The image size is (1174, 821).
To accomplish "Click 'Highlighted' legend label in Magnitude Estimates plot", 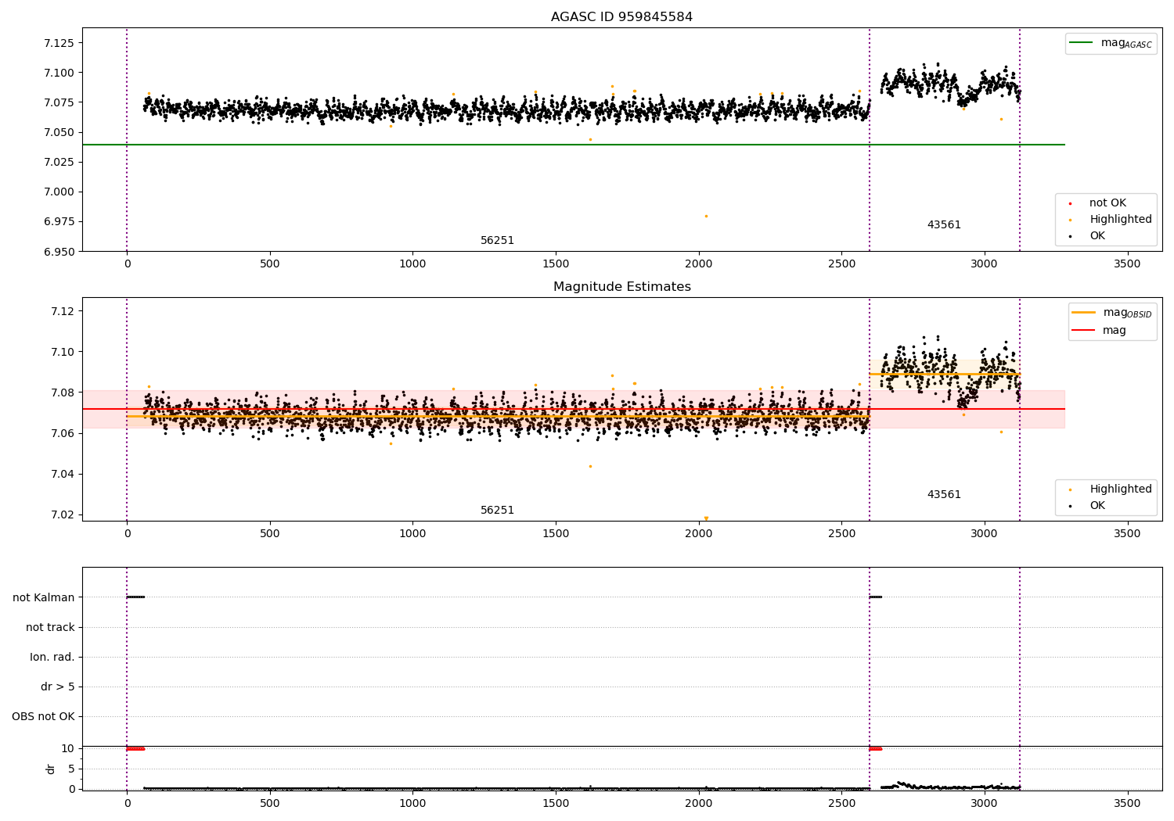I will pos(1120,489).
